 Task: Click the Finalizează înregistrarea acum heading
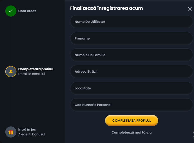tap(106, 8)
